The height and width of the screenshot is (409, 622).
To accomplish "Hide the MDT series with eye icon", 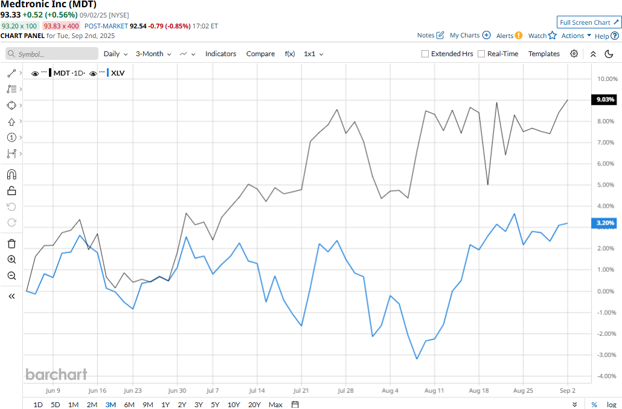I will point(35,73).
